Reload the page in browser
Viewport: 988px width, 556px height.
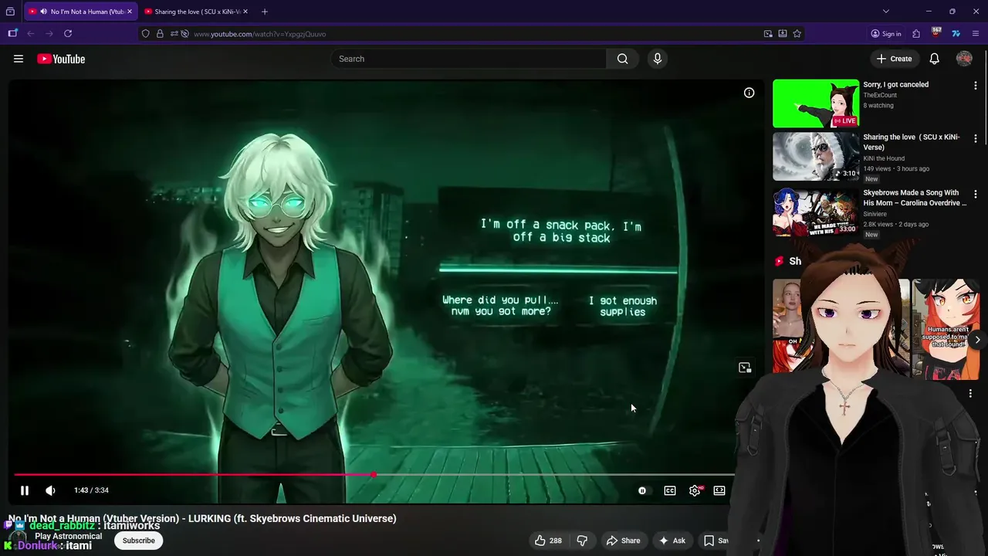68,34
